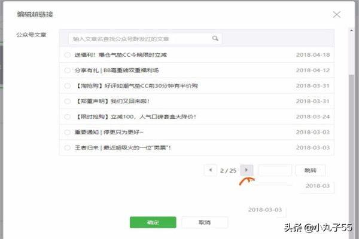Click the 取消 button
The width and height of the screenshot is (359, 239).
[x=205, y=222]
